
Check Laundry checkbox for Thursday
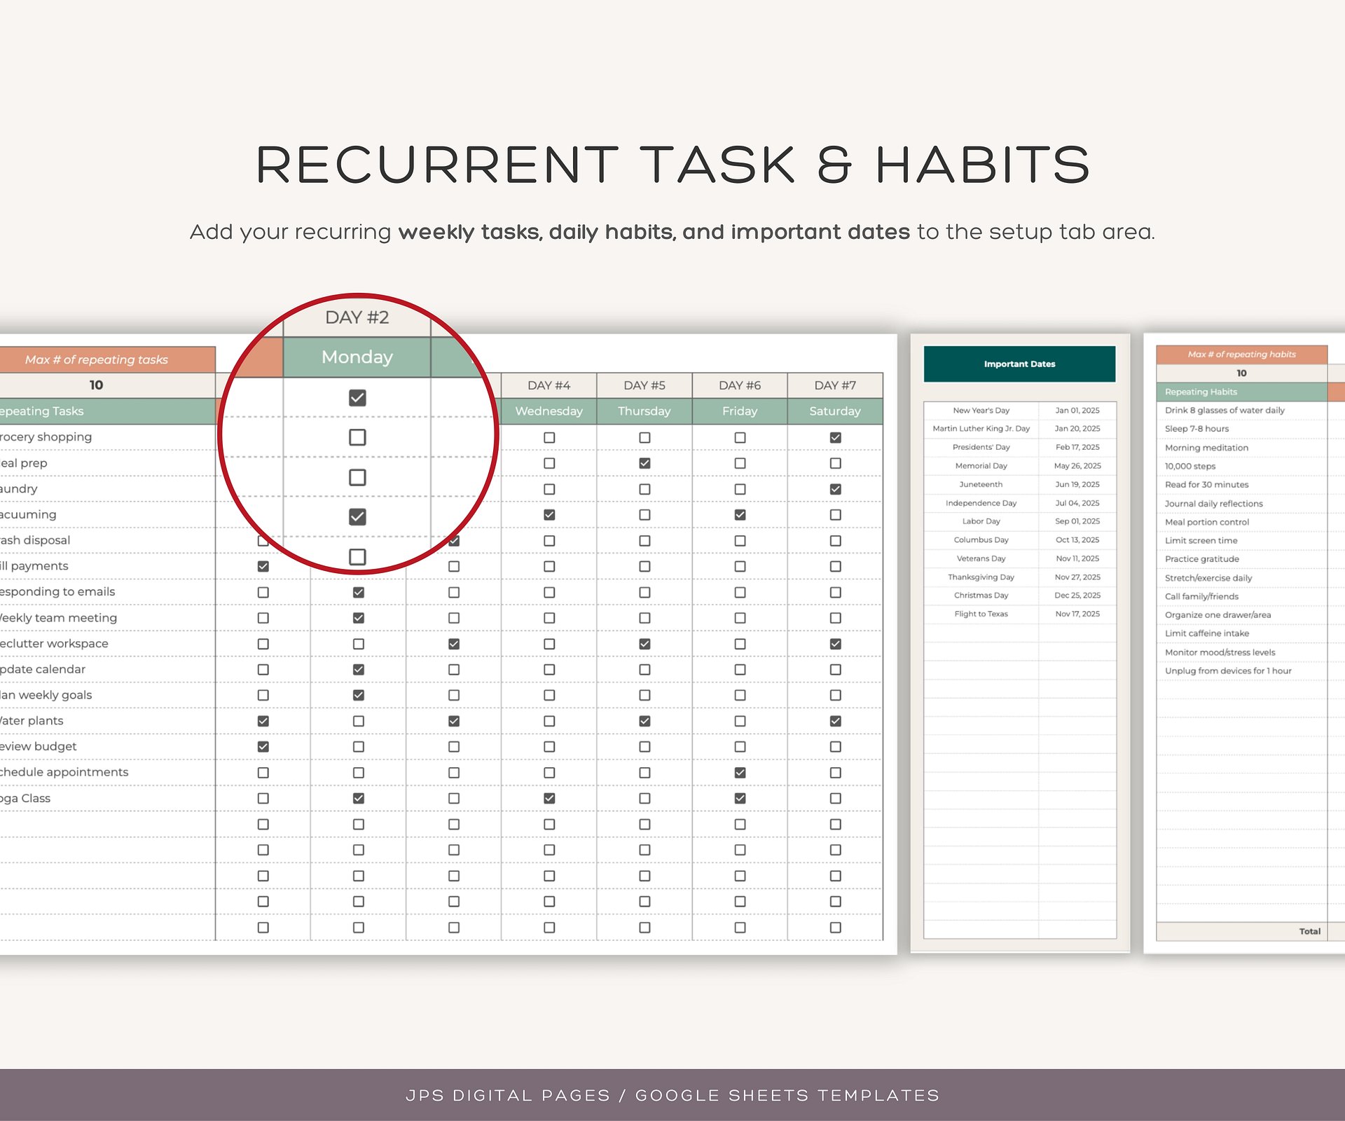(x=644, y=489)
